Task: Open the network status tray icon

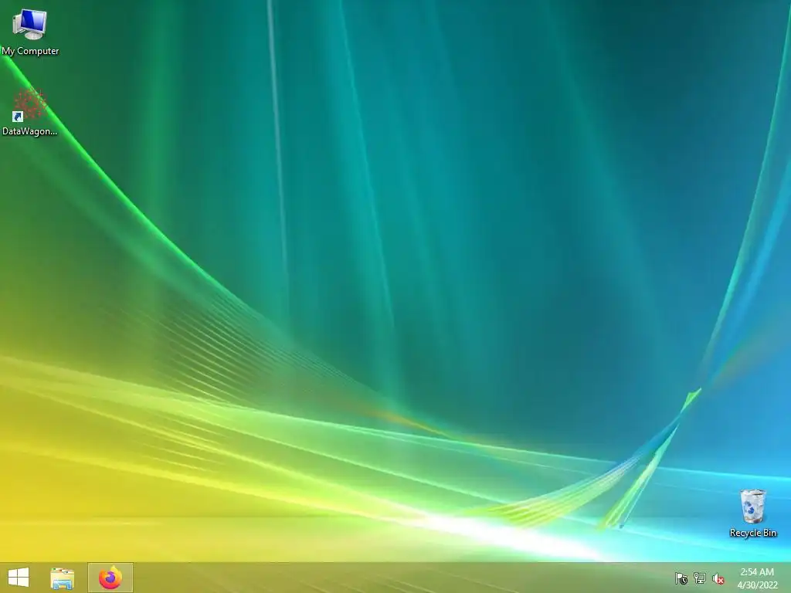Action: [x=700, y=578]
